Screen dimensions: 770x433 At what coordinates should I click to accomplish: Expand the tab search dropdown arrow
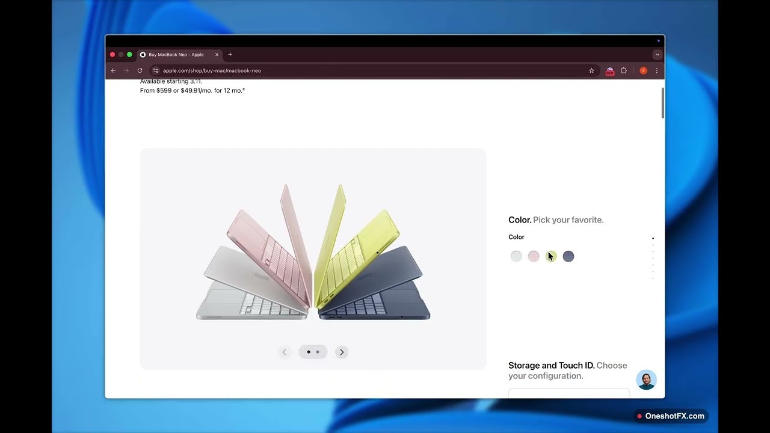pos(657,55)
